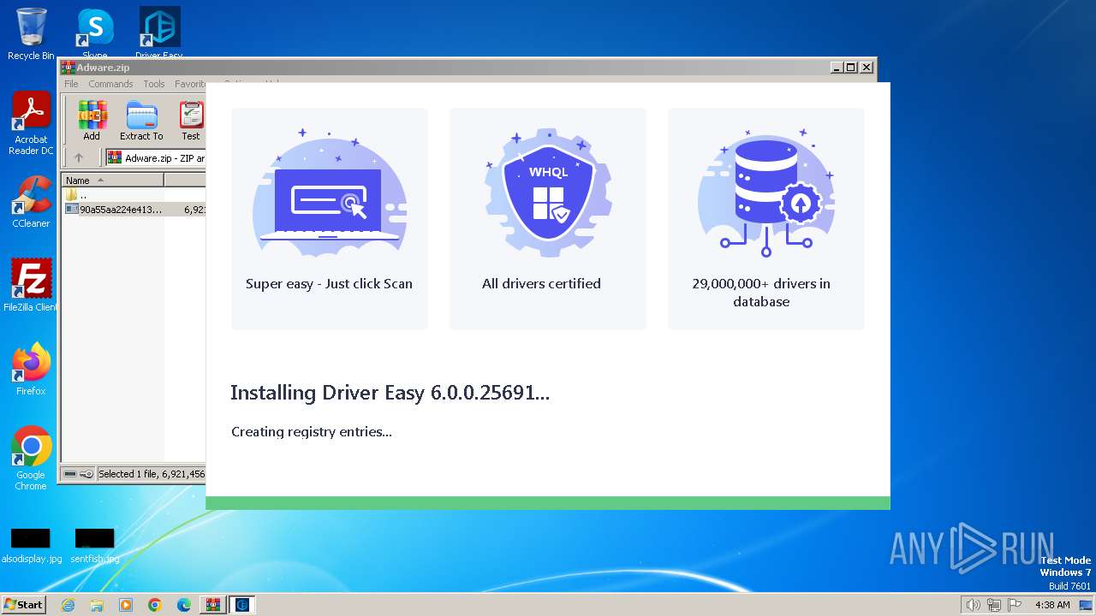Launch Chrome from the taskbar
Screen dimensions: 1096x616
155,605
